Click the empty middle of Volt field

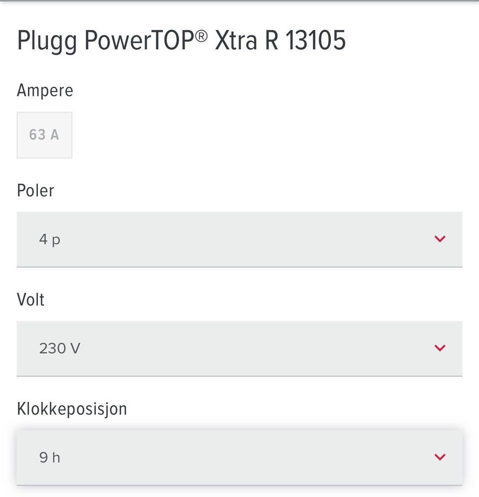tap(239, 348)
